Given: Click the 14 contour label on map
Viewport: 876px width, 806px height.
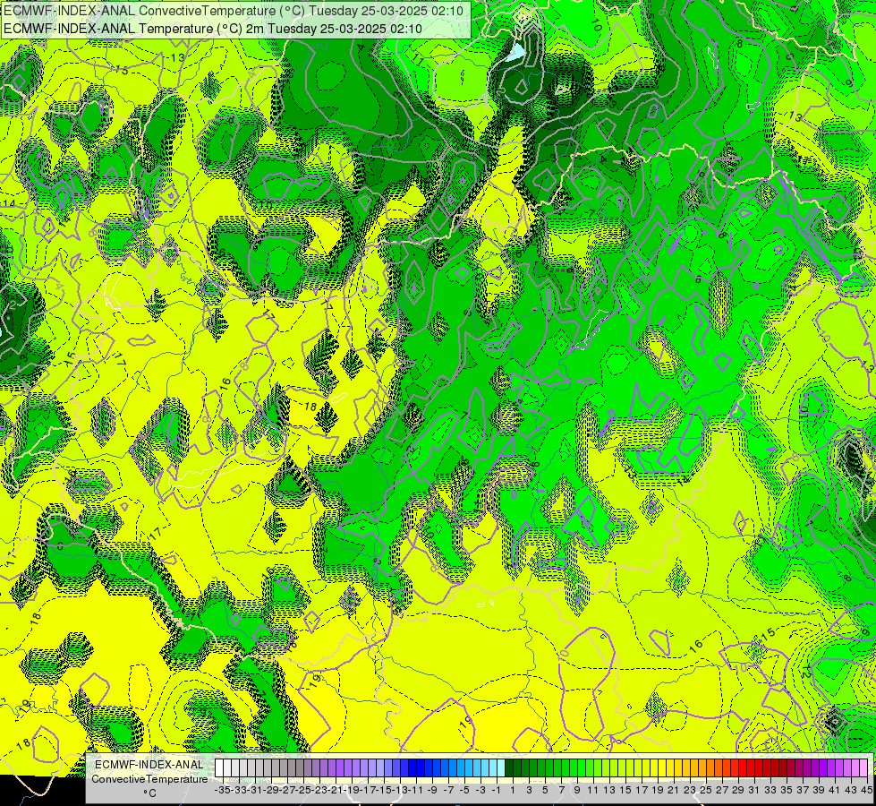Looking at the screenshot, I should pos(8,204).
